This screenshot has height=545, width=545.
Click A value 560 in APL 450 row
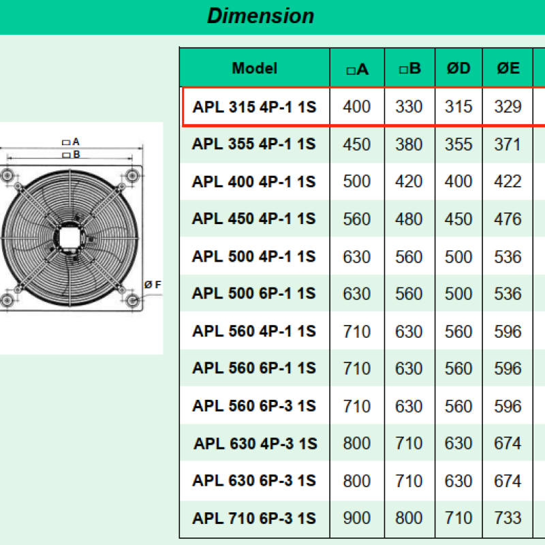coord(356,219)
